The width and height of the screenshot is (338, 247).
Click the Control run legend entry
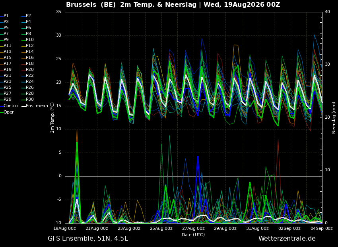[x=9, y=106]
